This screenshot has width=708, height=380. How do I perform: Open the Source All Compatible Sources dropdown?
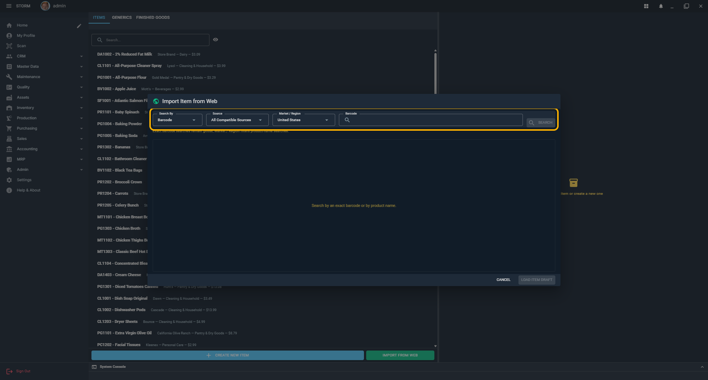point(237,120)
